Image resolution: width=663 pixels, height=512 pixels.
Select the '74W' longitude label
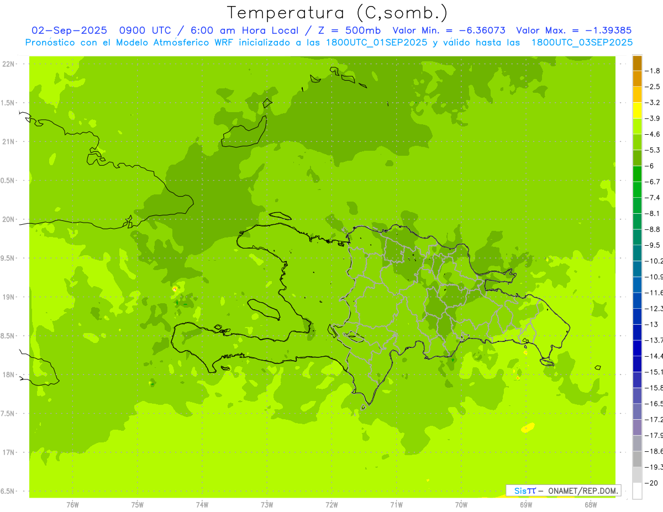pyautogui.click(x=202, y=504)
